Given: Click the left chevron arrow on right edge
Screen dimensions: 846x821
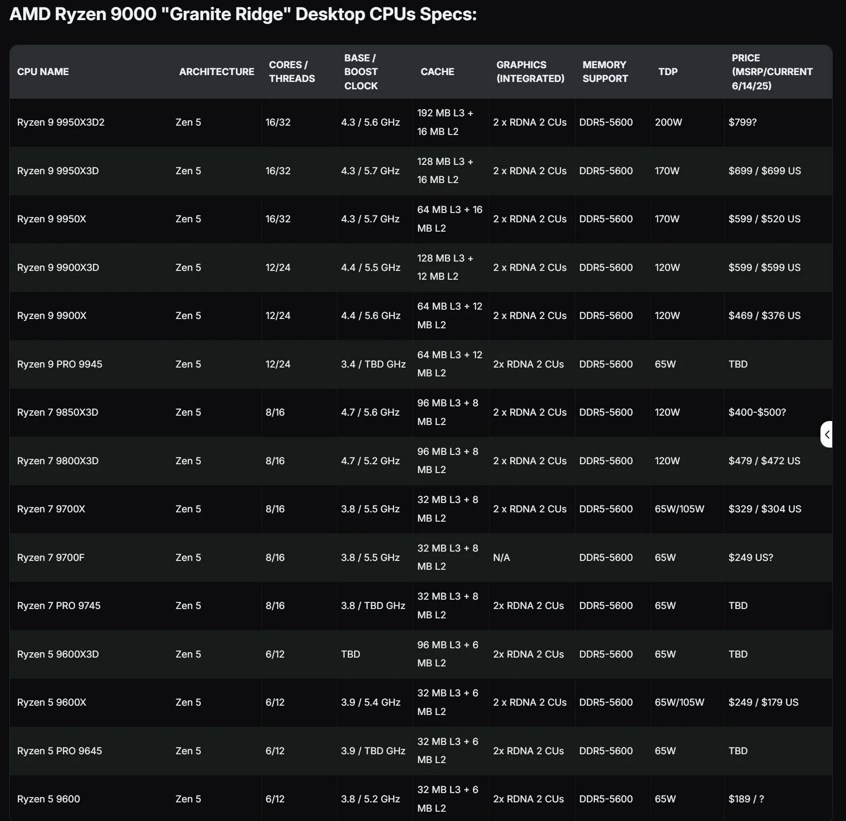Looking at the screenshot, I should [x=827, y=434].
